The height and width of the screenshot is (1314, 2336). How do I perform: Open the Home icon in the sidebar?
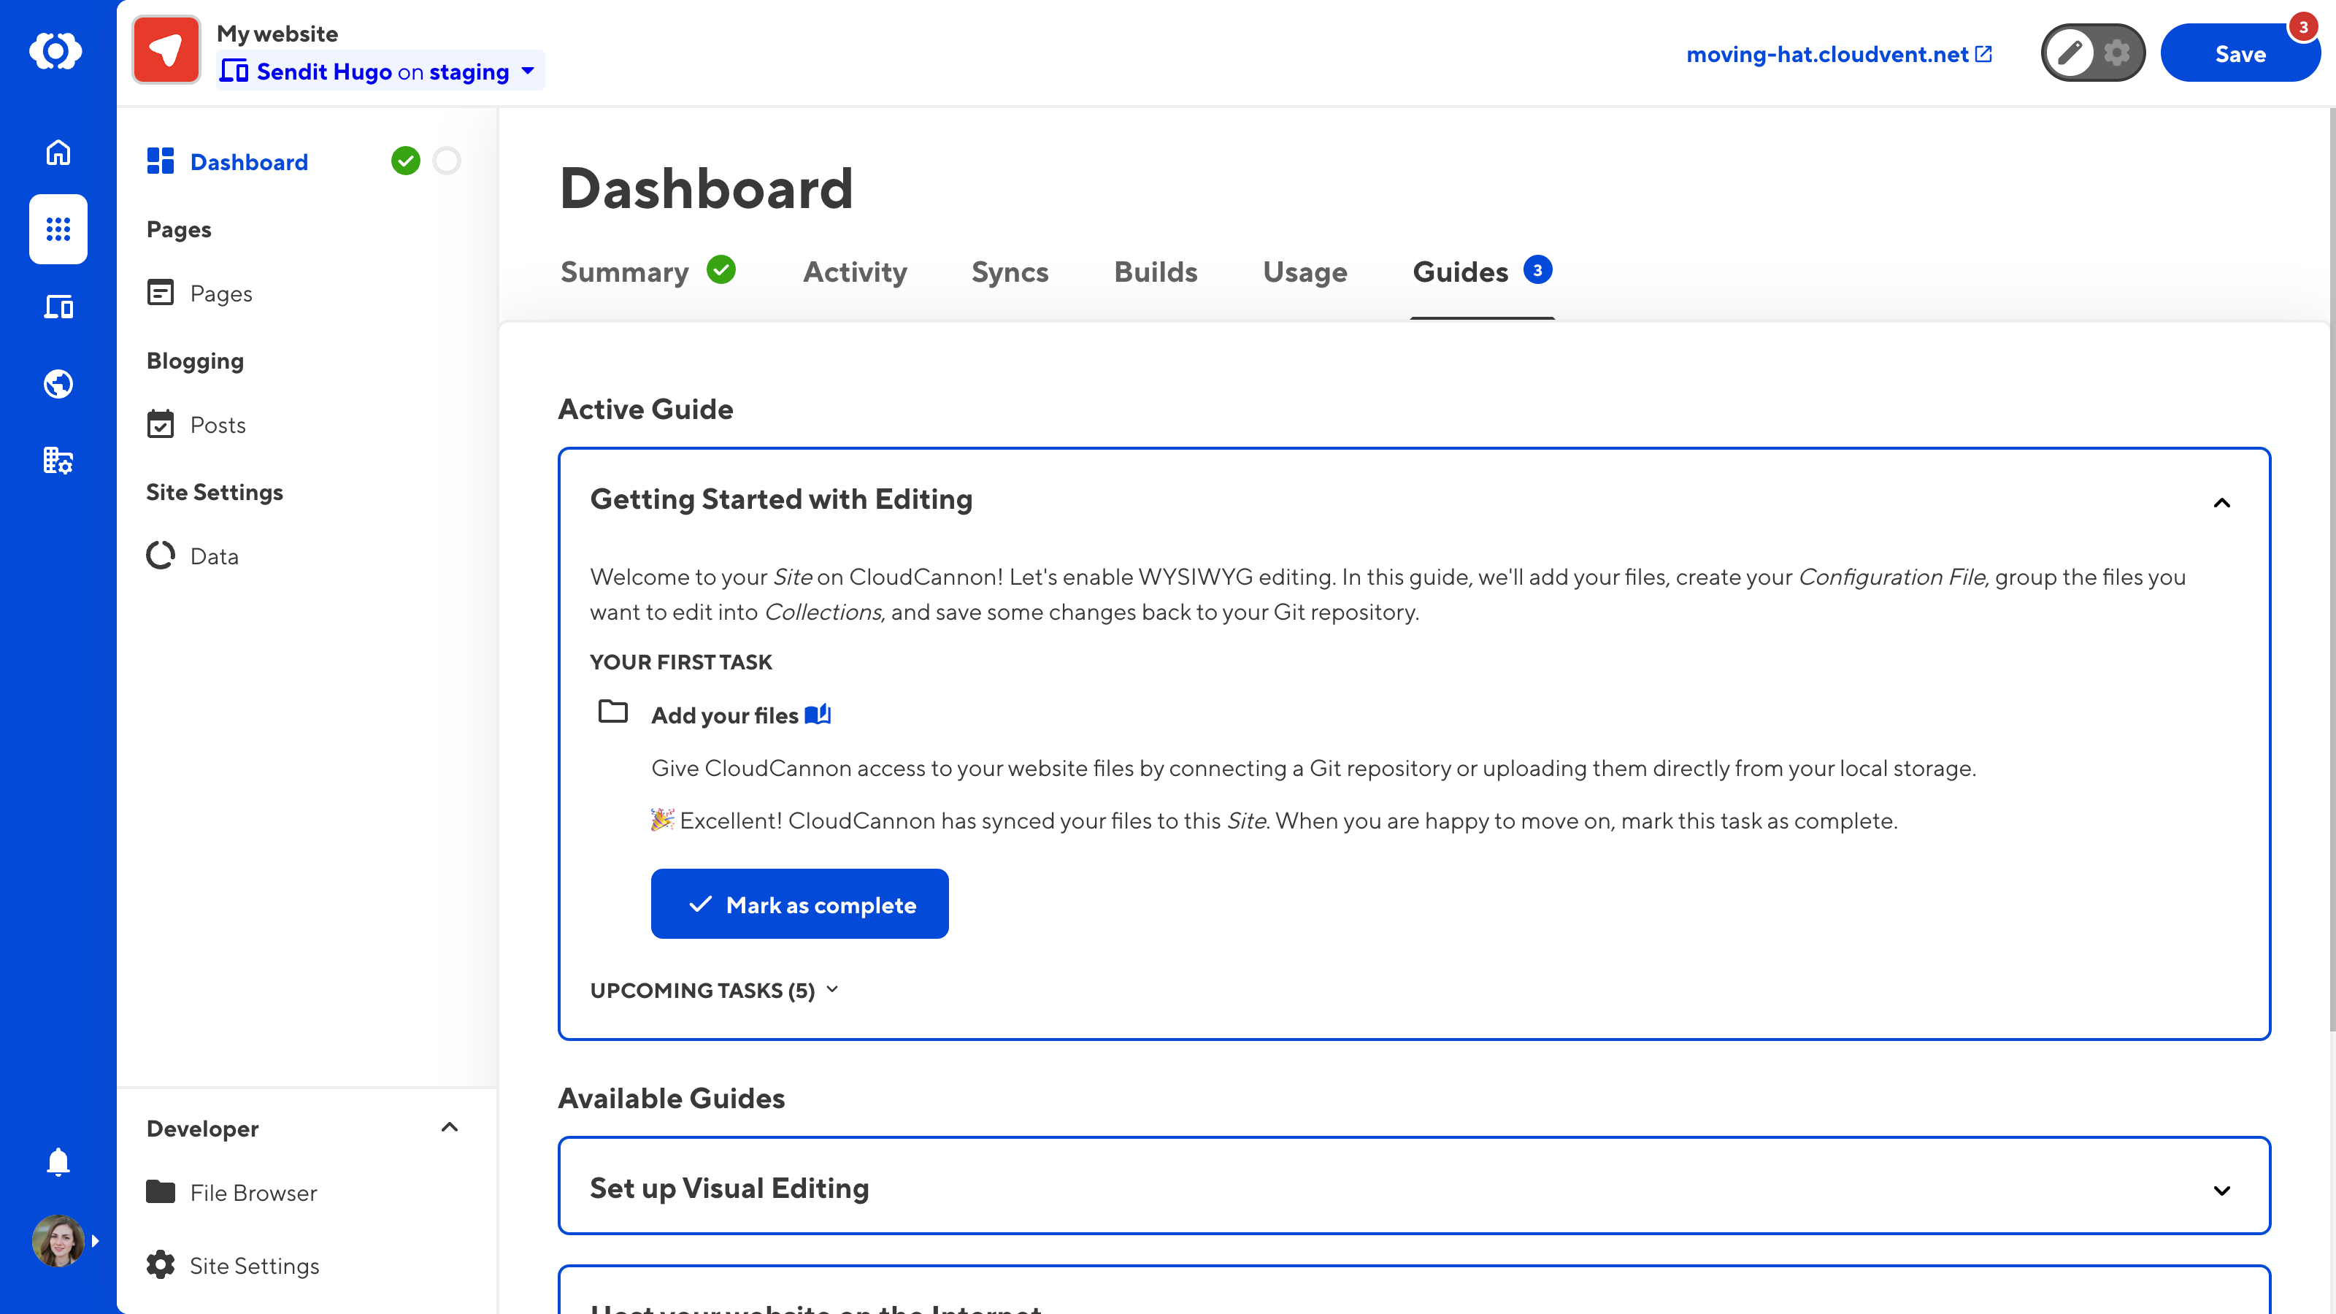pos(57,153)
